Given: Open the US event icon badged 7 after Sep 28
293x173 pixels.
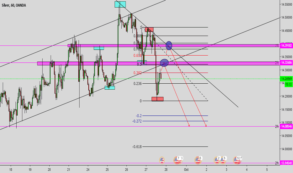Looking at the screenshot, I should [177, 160].
